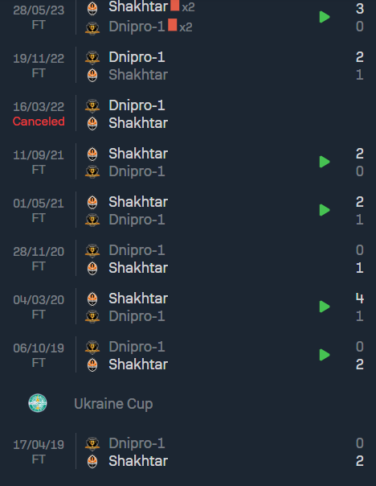Open the 28/11/20 match date
376x486 pixels.
coord(39,252)
